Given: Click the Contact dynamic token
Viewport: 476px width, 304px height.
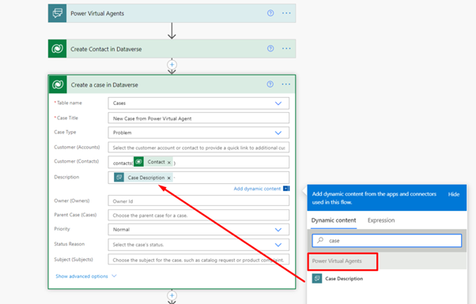Looking at the screenshot, I should pos(153,162).
